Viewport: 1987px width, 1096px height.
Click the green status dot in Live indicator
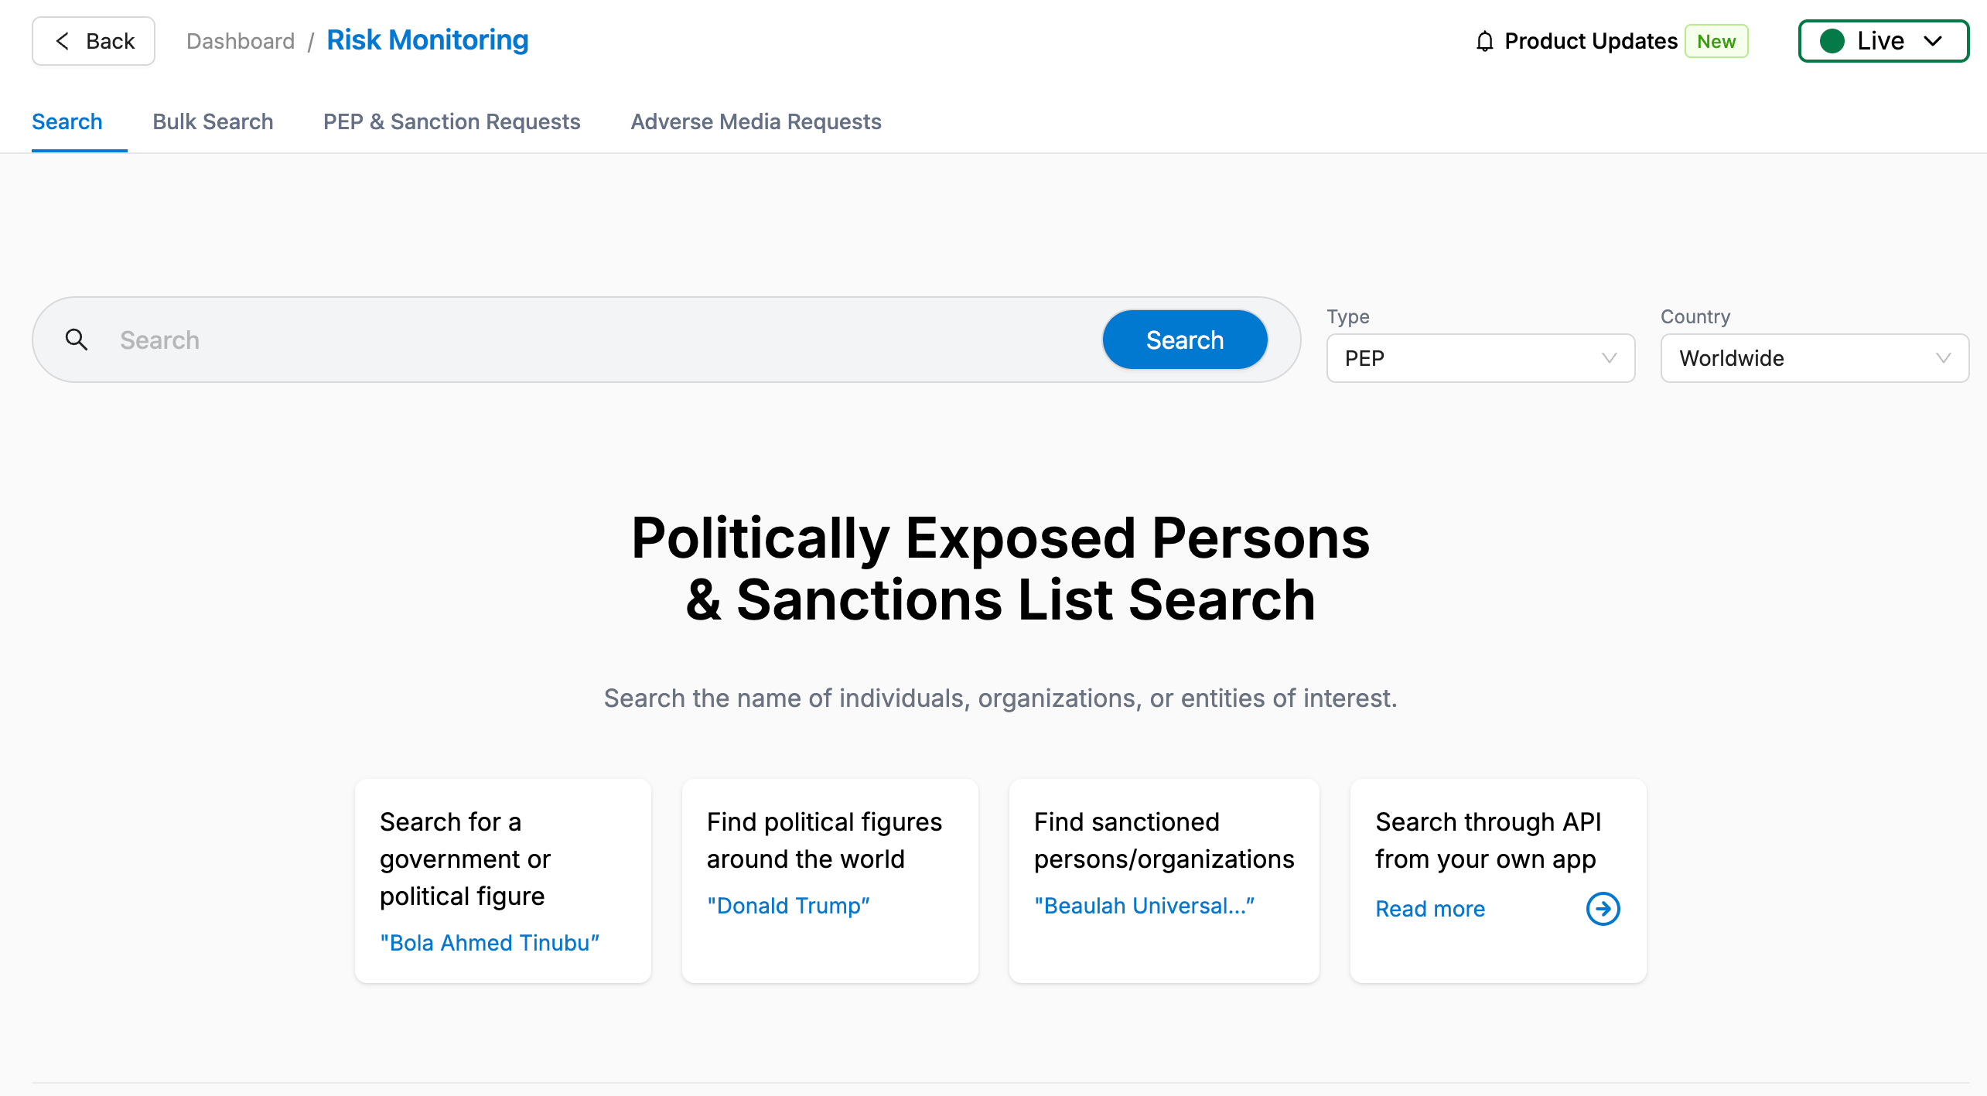click(x=1832, y=41)
